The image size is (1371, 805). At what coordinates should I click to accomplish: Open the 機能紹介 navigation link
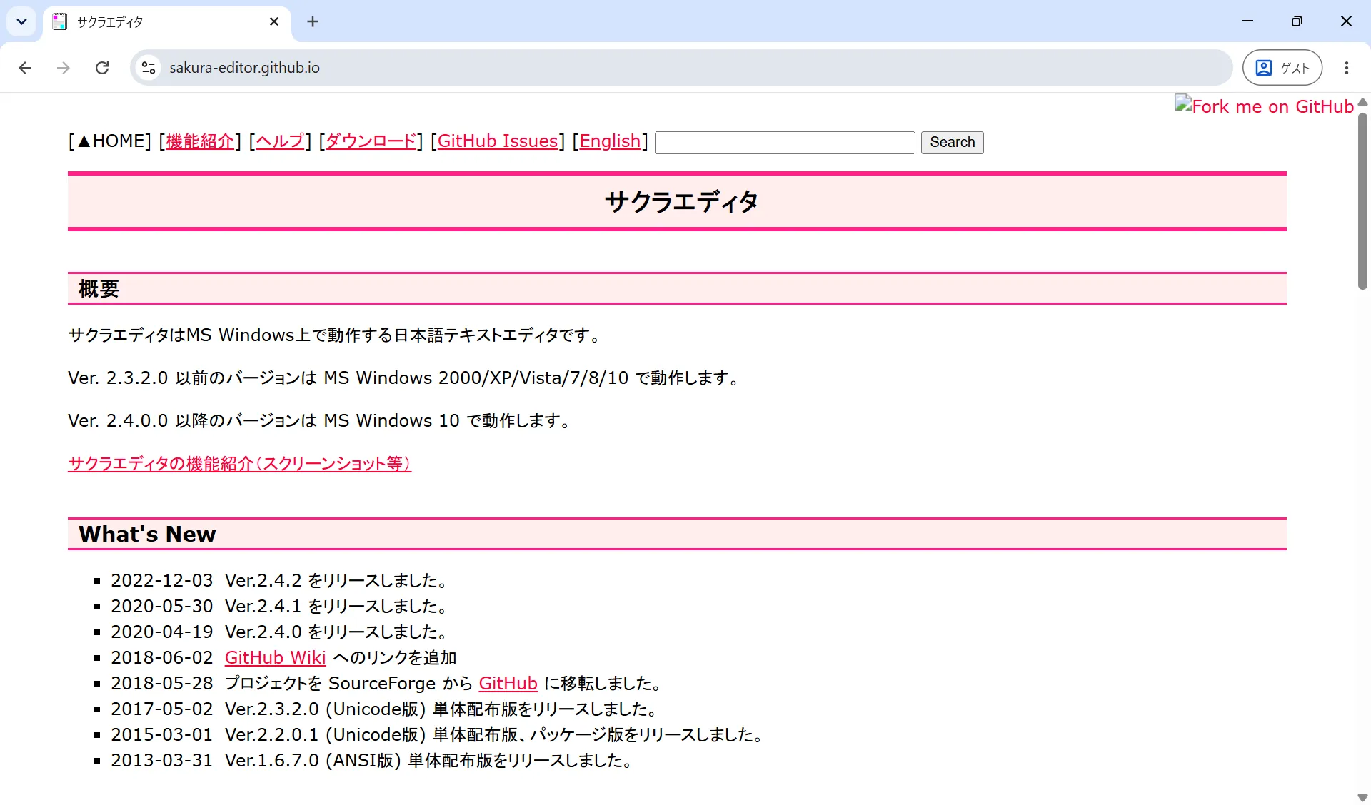pos(200,141)
